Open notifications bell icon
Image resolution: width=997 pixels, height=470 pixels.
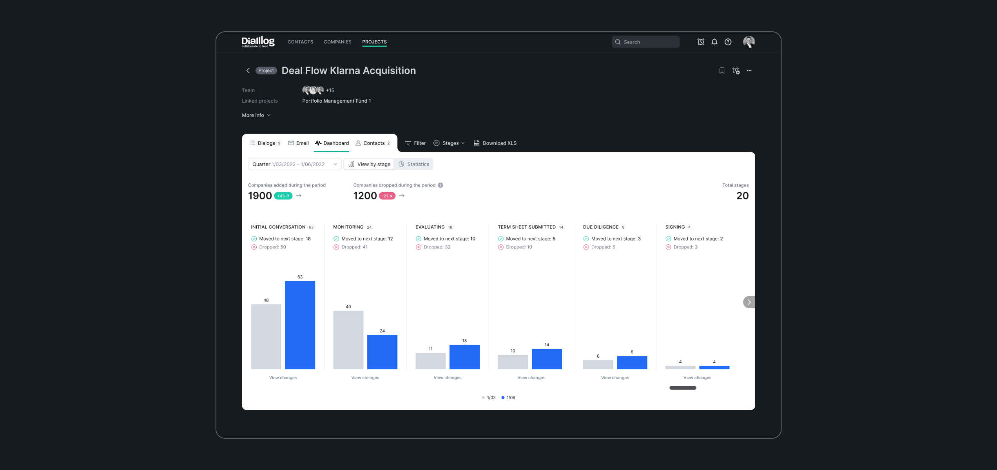coord(714,42)
